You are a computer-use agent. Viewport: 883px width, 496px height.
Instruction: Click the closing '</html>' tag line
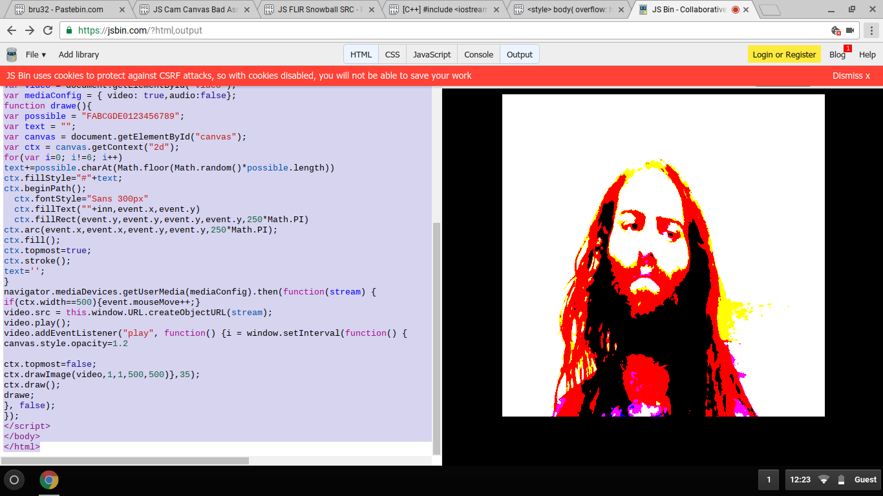click(x=22, y=447)
